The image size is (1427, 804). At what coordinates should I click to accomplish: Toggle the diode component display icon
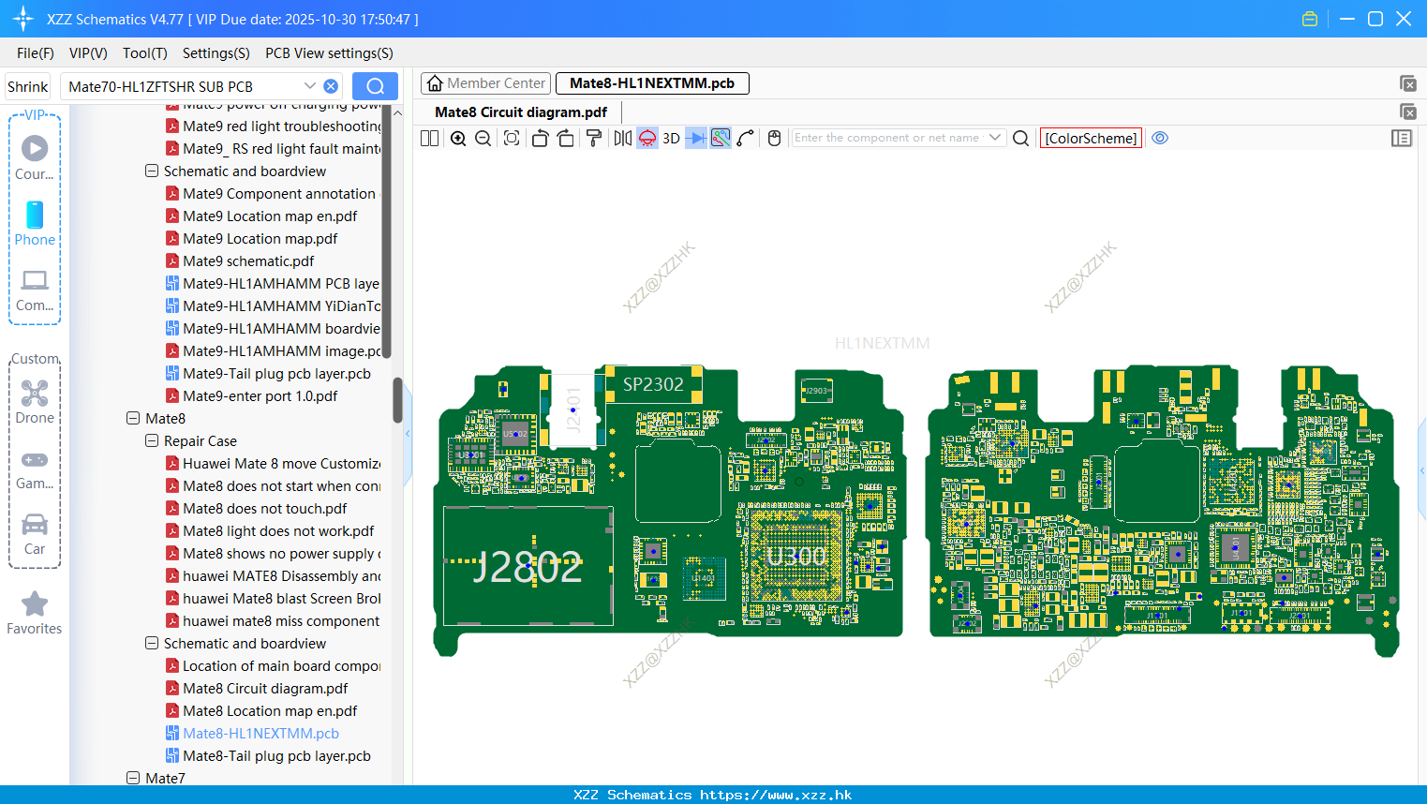click(696, 138)
